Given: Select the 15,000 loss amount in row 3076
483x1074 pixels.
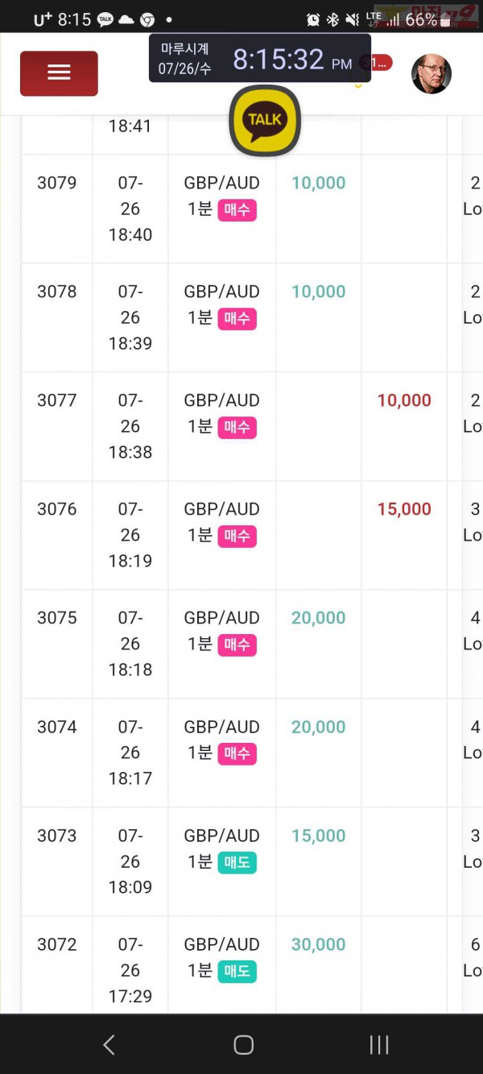Looking at the screenshot, I should tap(404, 509).
